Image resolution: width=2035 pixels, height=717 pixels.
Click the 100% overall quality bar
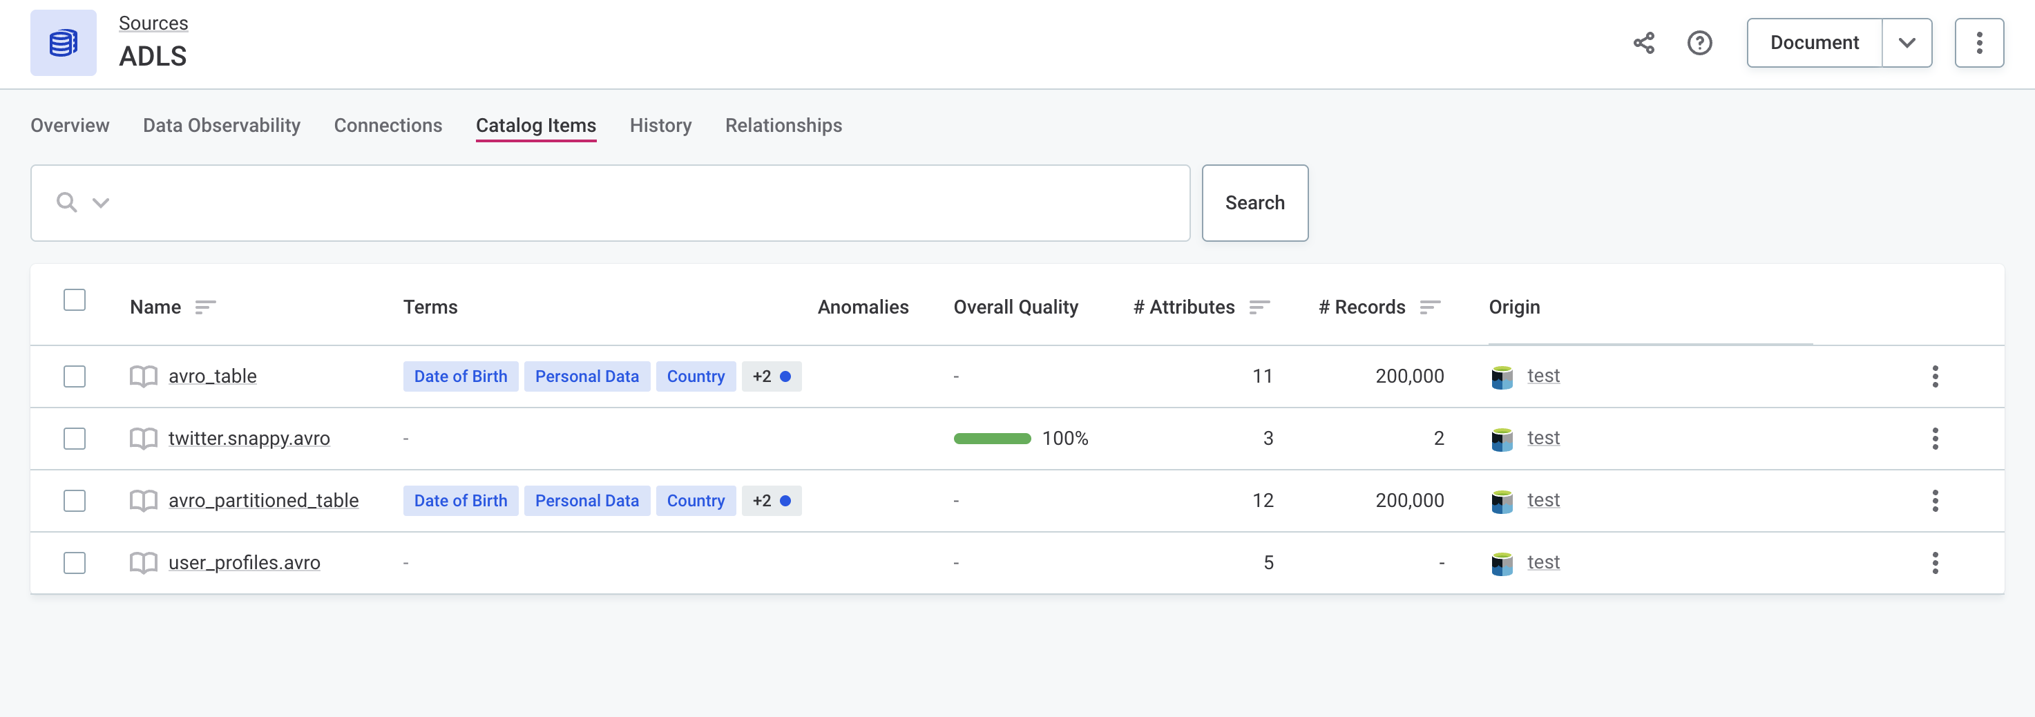coord(991,439)
